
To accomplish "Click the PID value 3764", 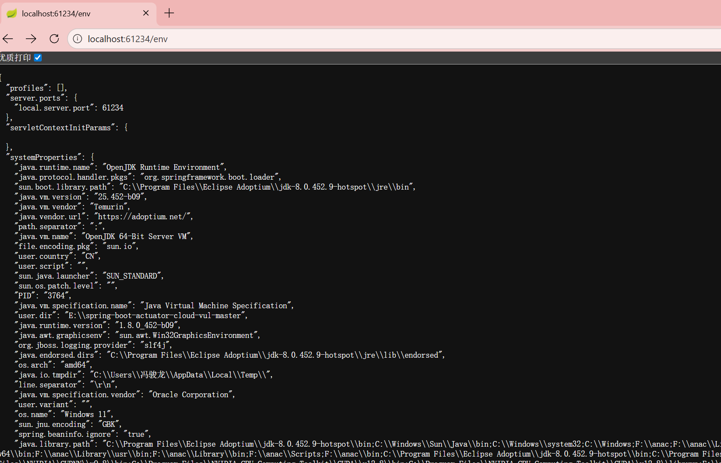I will (x=56, y=296).
